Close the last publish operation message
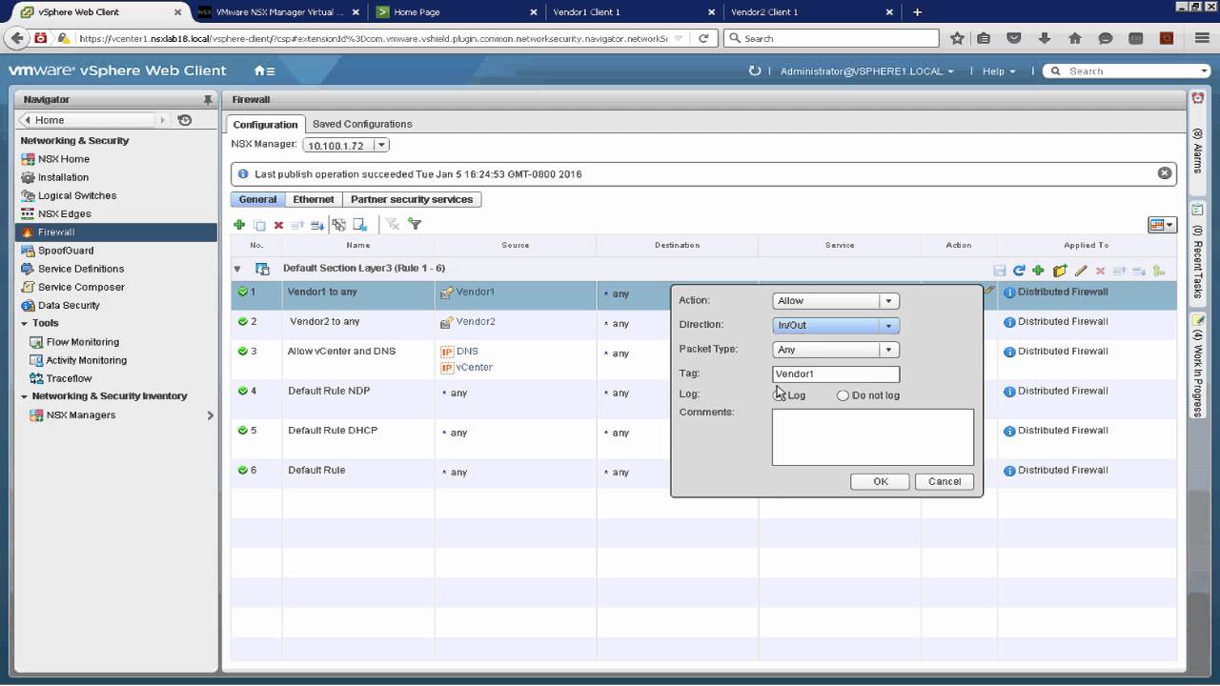Viewport: 1220px width, 686px height. (1165, 173)
